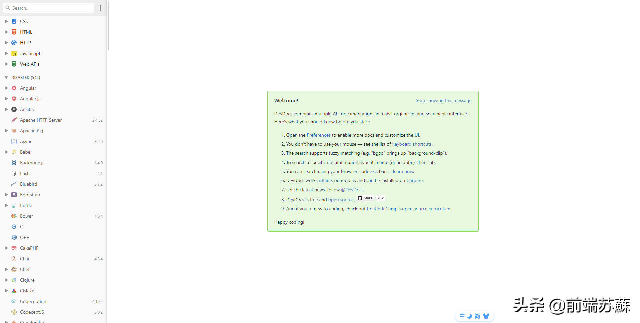Click the Backbone.js logo icon
640x323 pixels.
point(14,163)
